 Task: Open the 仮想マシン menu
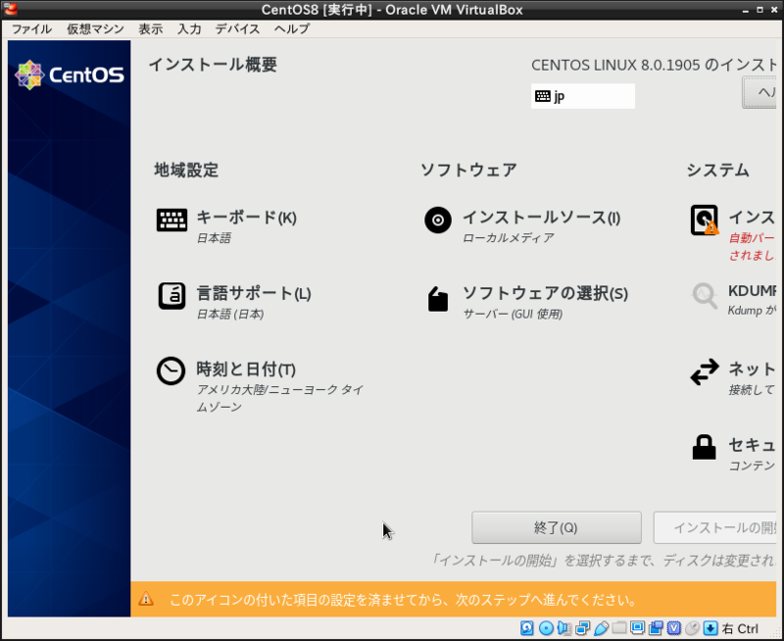click(95, 29)
